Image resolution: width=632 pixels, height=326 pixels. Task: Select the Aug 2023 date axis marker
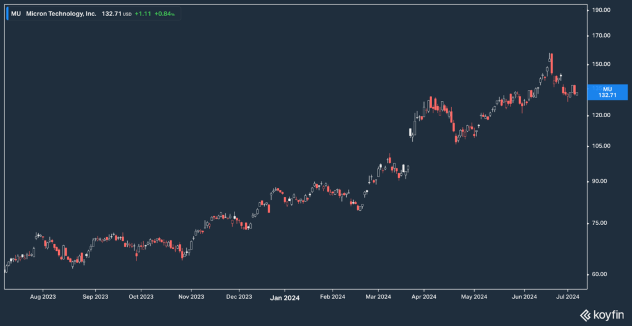[43, 297]
